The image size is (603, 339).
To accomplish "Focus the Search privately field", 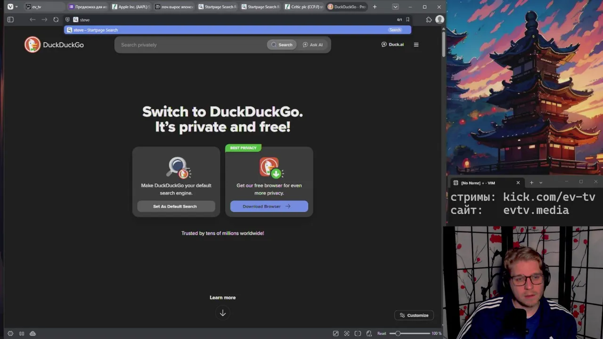I will (x=191, y=45).
